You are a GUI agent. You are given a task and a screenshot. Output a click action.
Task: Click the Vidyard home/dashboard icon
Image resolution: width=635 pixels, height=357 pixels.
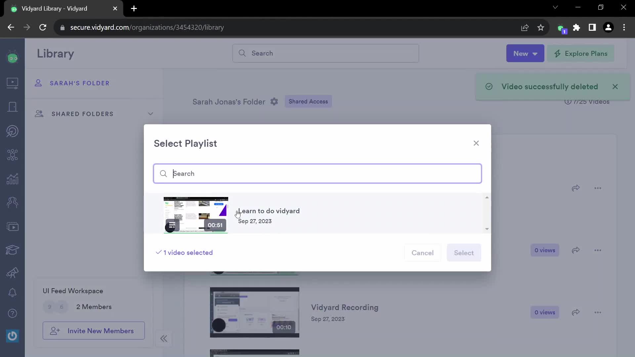point(12,58)
